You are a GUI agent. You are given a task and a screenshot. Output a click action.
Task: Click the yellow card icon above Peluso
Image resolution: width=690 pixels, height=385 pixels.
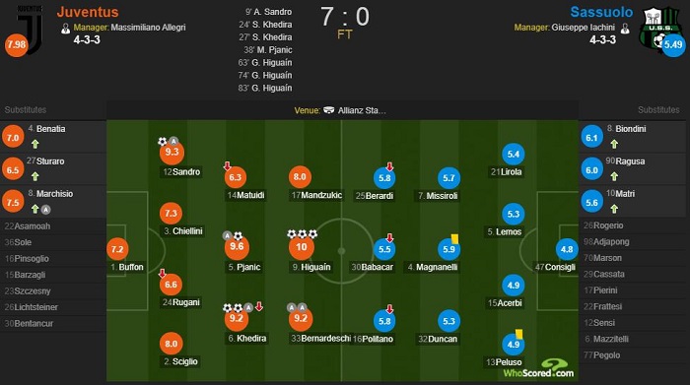click(518, 334)
